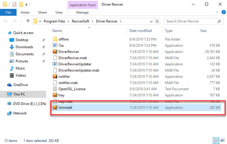This screenshot has height=144, width=227.
Task: Unpin Desktop using its pin icon
Action: 43,40
